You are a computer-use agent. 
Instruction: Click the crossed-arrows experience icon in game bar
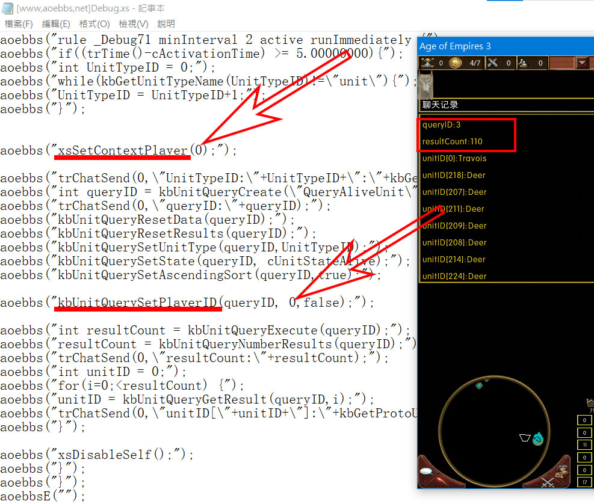427,63
